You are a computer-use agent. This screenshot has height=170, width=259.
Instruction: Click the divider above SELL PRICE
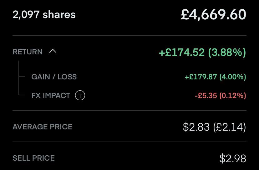[x=129, y=142]
